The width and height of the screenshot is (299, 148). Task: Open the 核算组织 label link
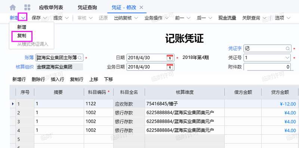click(25, 67)
